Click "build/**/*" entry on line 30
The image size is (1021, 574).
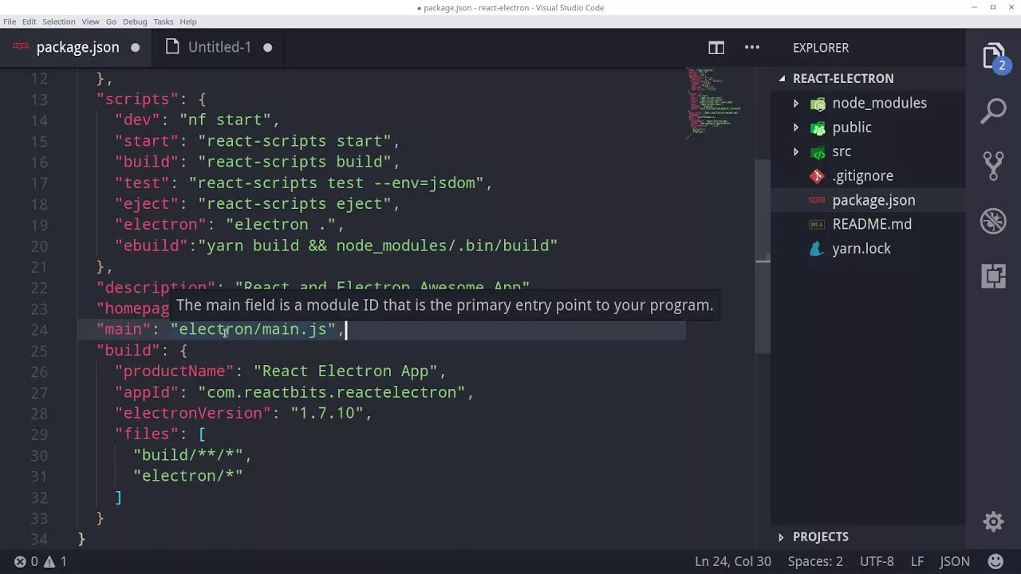click(x=188, y=455)
